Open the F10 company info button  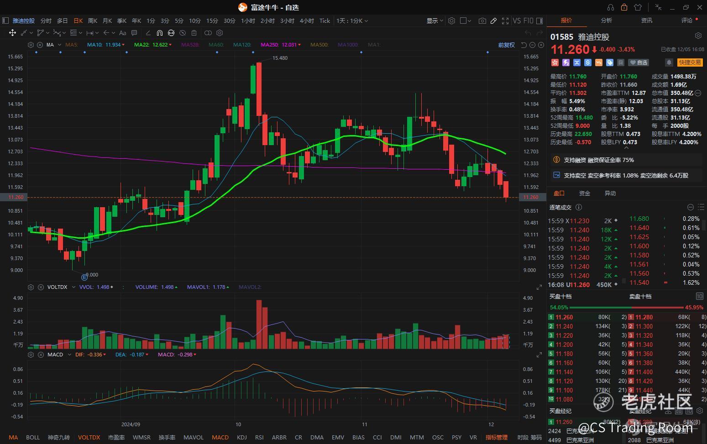[x=529, y=21]
